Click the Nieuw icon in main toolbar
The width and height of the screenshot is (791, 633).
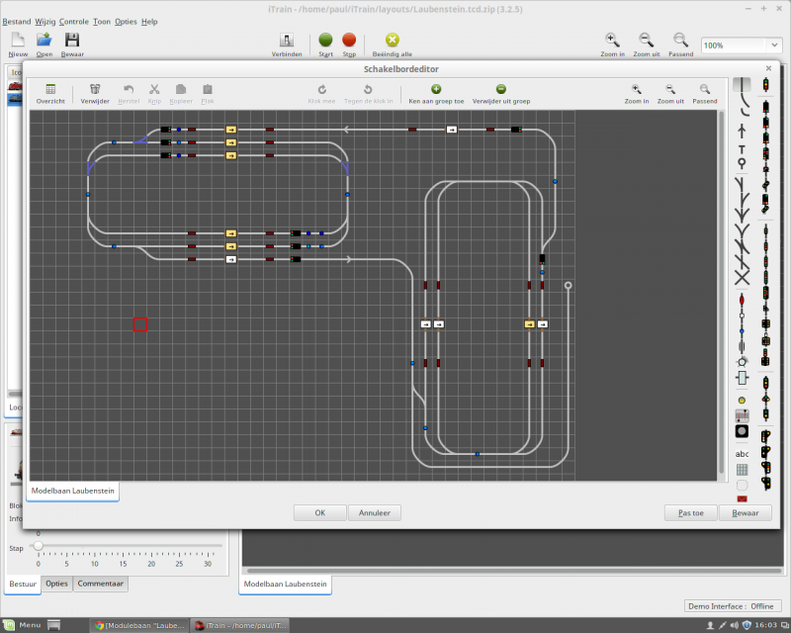18,40
